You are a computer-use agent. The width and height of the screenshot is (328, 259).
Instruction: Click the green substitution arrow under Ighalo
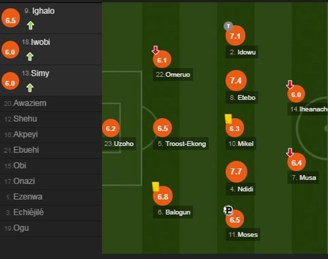click(30, 25)
